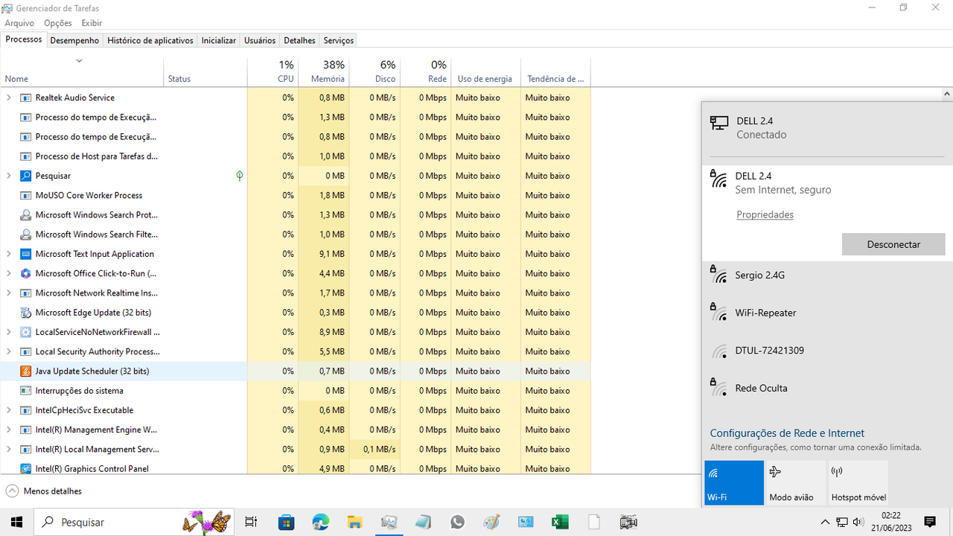
Task: Expand Microsoft Office Click-to-Run row
Action: [9, 273]
